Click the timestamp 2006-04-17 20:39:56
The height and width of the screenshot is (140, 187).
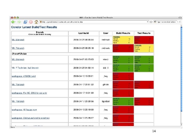pos(83,101)
